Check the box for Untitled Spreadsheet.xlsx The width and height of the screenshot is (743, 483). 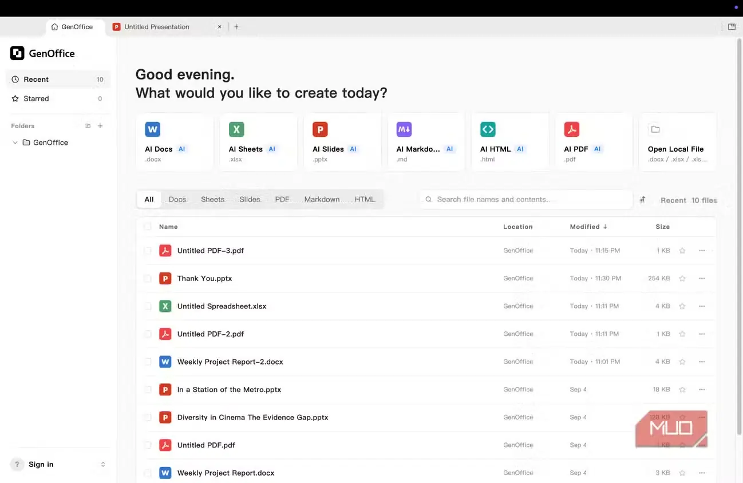pos(148,306)
